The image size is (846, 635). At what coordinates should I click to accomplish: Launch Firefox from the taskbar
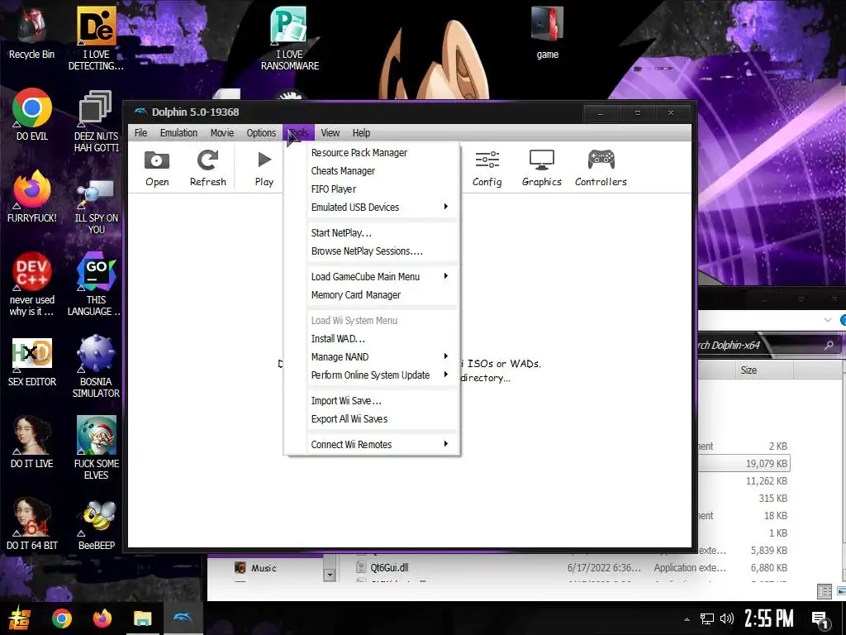(102, 618)
